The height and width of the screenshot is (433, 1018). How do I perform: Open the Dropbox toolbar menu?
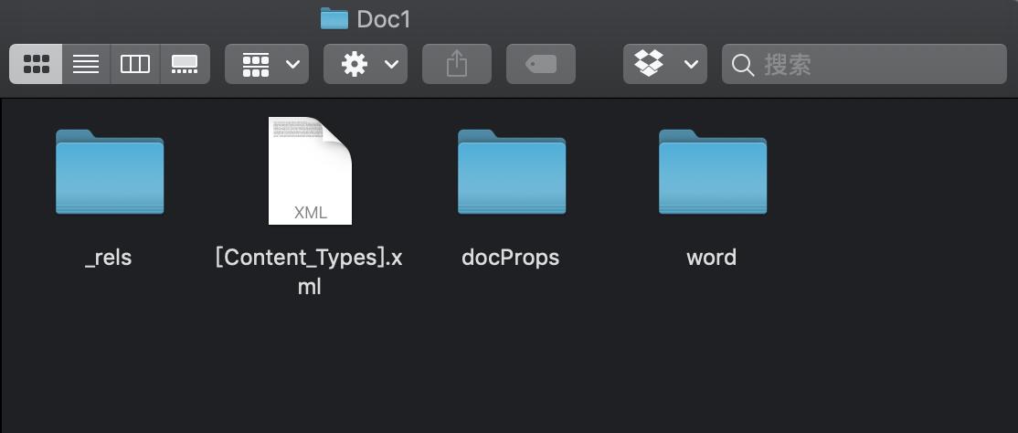665,64
